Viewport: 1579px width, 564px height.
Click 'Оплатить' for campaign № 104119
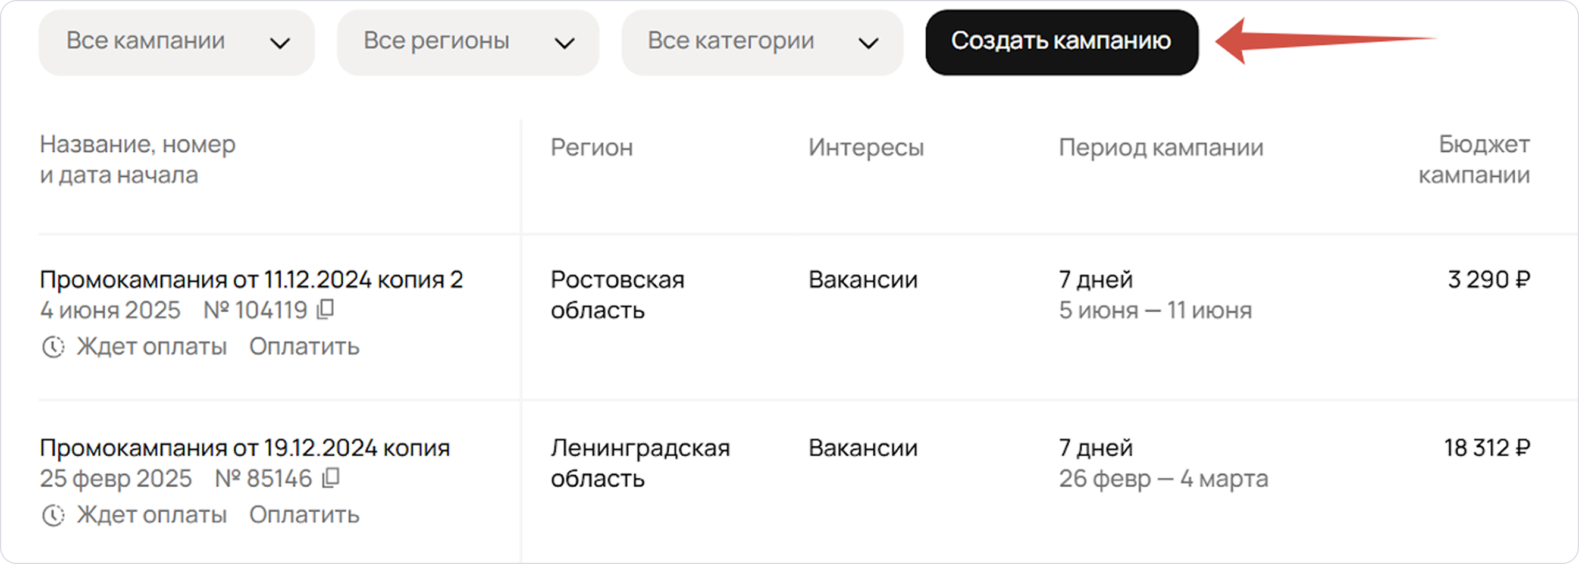[304, 347]
